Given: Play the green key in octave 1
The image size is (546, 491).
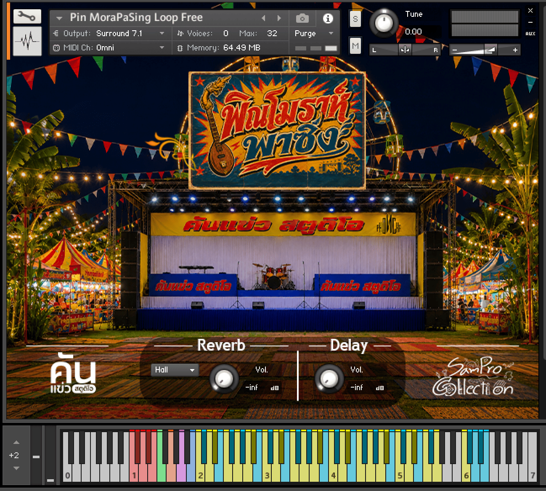Looking at the screenshot, I should click(x=162, y=473).
